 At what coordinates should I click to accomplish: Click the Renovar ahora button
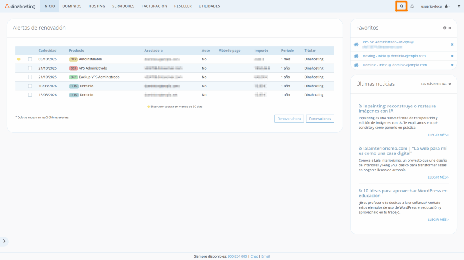(x=289, y=119)
